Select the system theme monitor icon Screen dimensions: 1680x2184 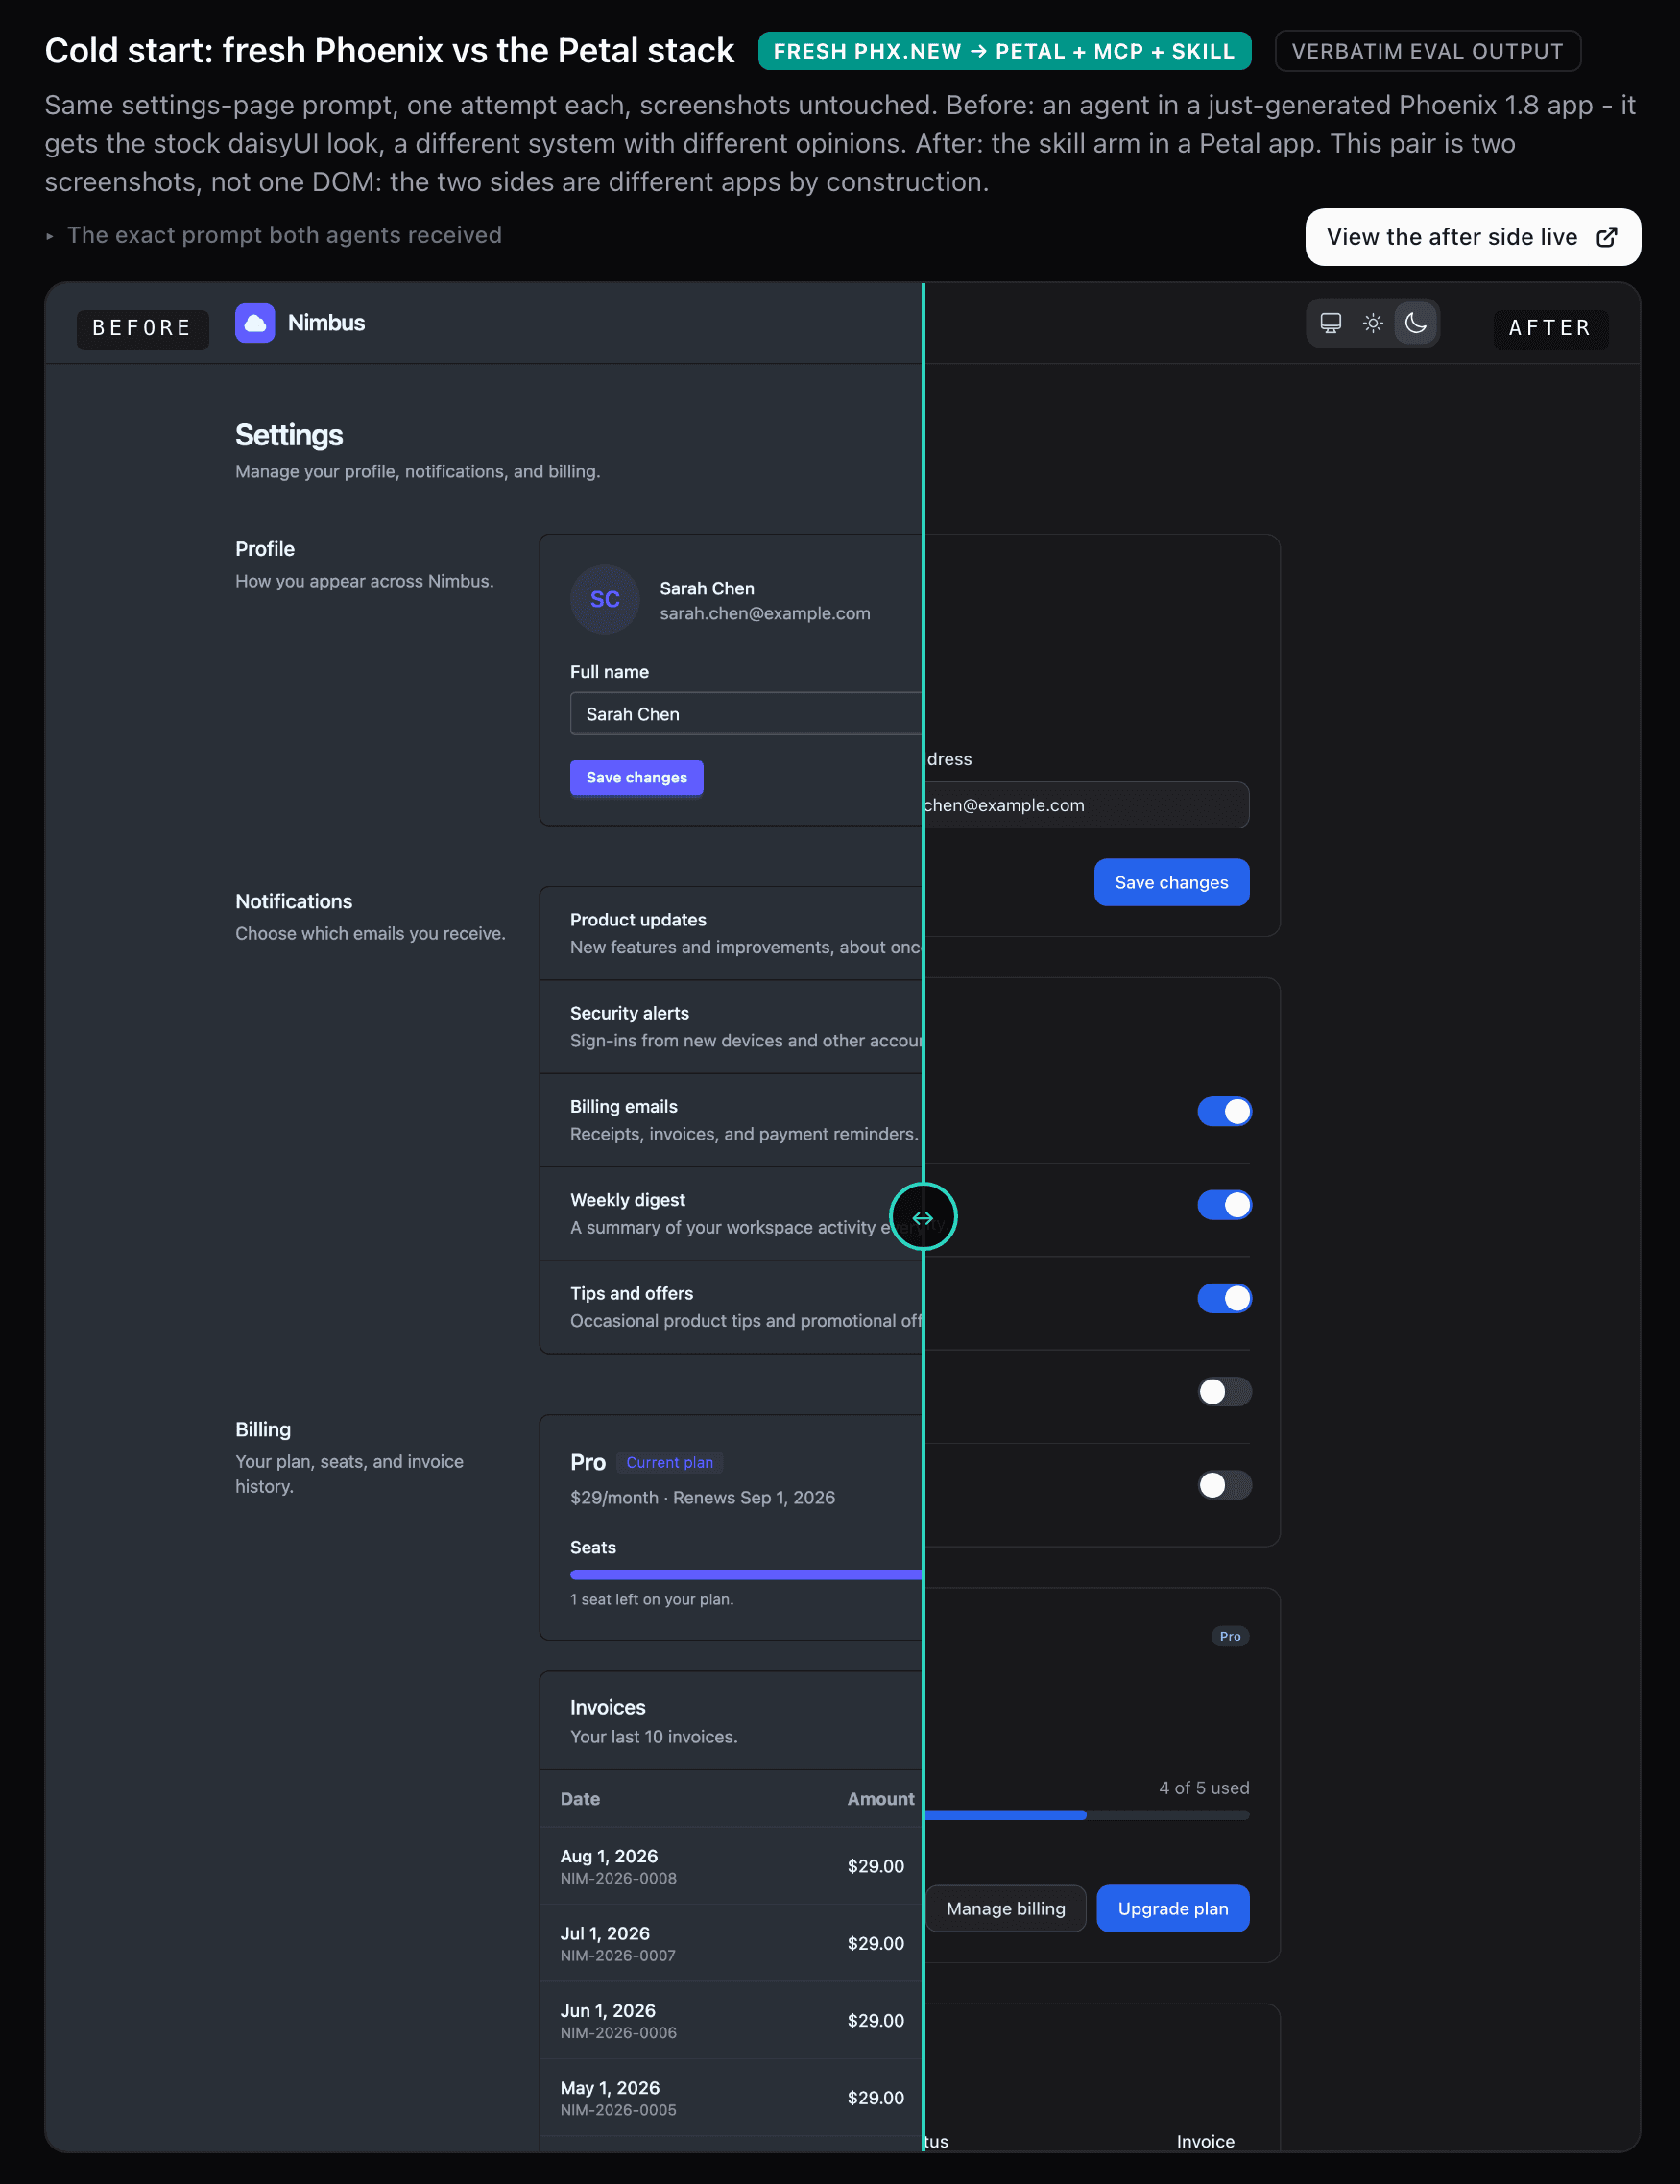point(1331,323)
